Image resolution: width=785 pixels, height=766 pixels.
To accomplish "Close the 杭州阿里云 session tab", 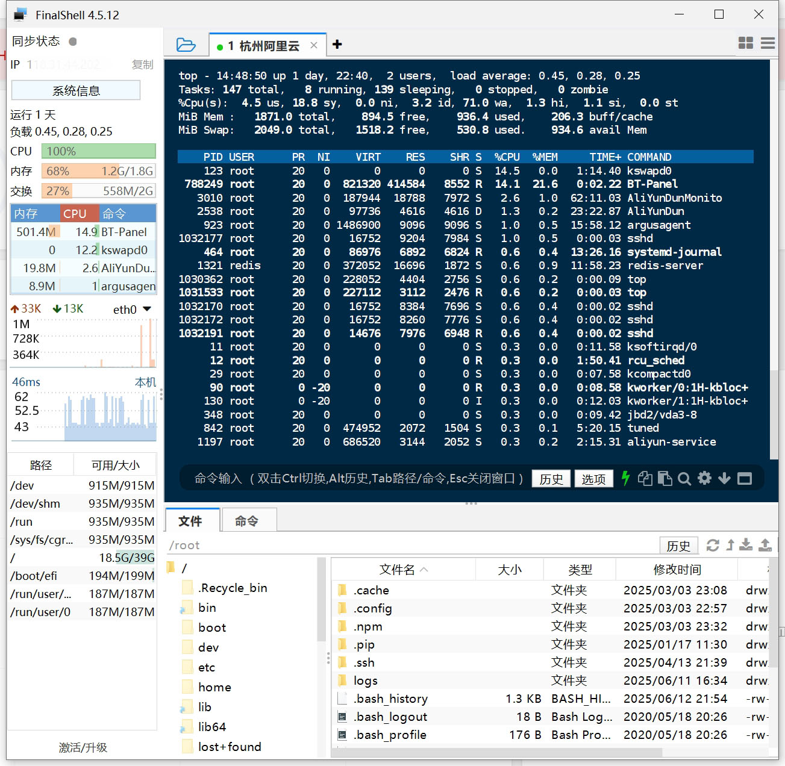I will [313, 45].
